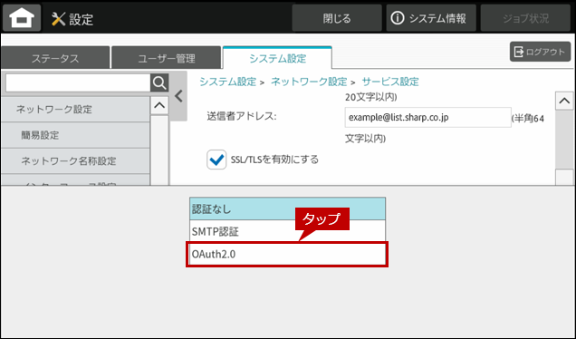
Task: Click ネットワーク設定 breadcrumb link
Action: pyautogui.click(x=309, y=82)
